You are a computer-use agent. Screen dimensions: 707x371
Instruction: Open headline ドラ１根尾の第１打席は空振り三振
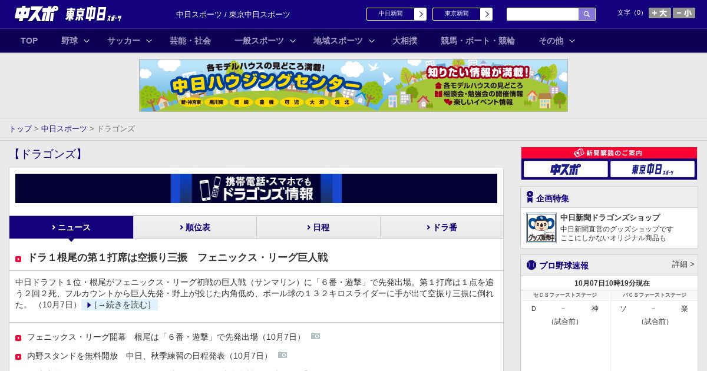[177, 257]
